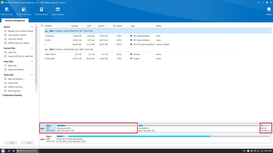Screen dimensions: 273x153
Task: Click the Surface Test icon
Action: tap(5, 83)
